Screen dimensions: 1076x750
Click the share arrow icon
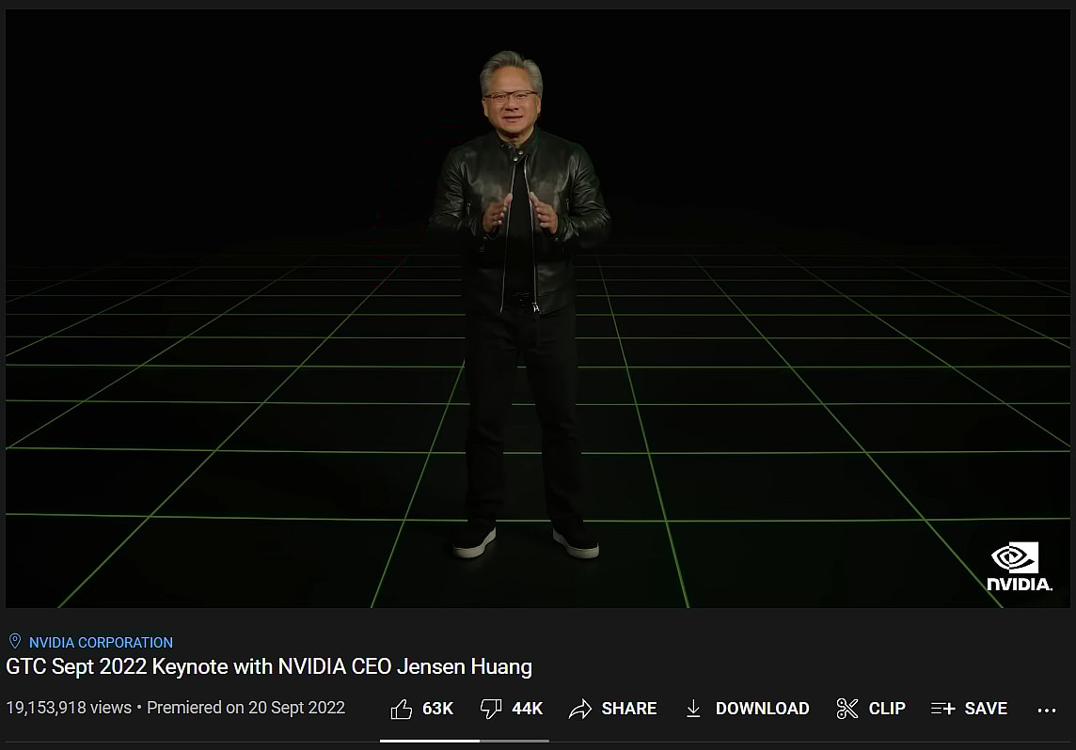tap(580, 709)
